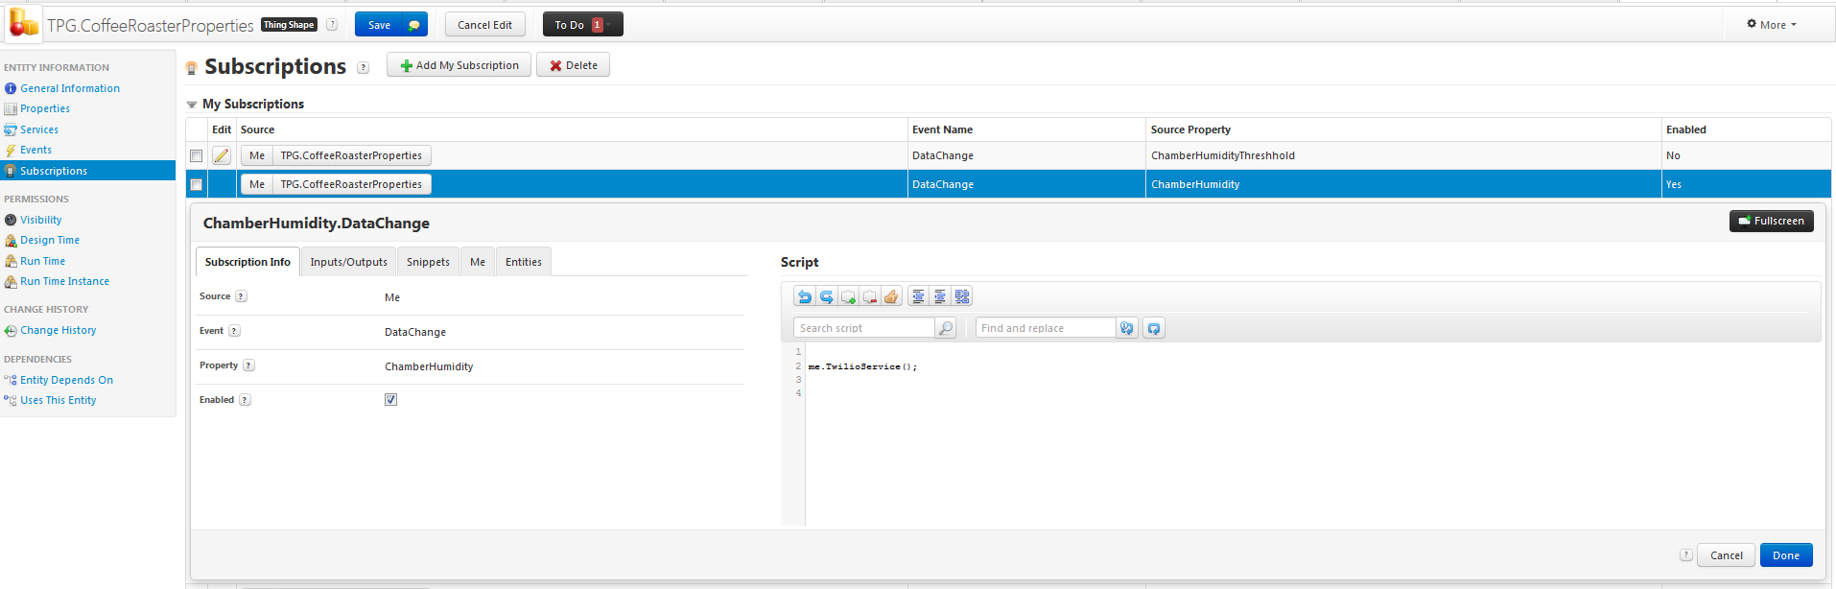Go to General Information in sidebar
Viewport: 1836px width, 589px height.
70,88
